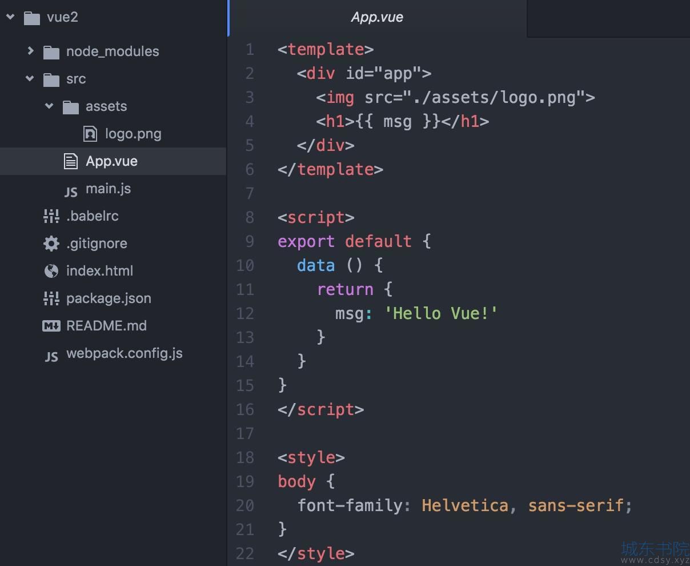Click the export keyword
Image resolution: width=690 pixels, height=566 pixels.
306,242
